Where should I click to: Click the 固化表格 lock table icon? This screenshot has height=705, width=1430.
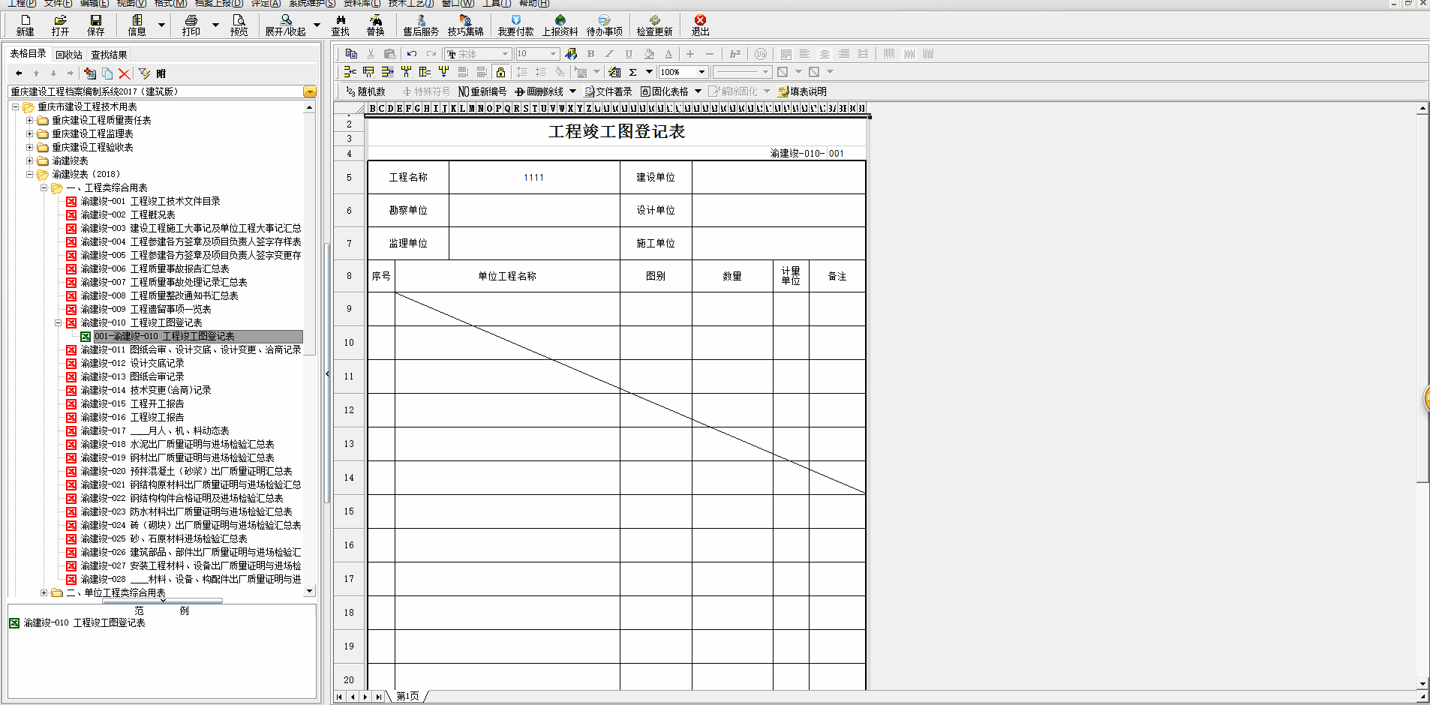(x=666, y=91)
